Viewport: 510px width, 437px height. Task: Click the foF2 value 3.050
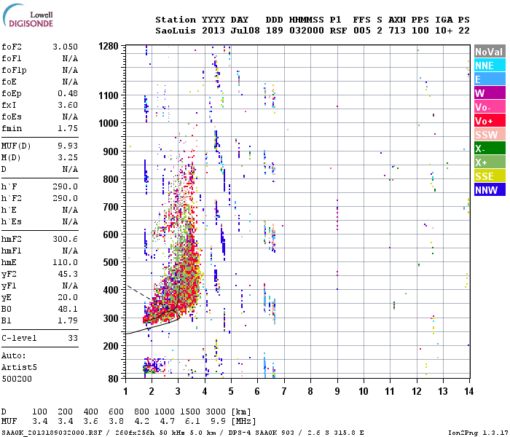[x=66, y=47]
